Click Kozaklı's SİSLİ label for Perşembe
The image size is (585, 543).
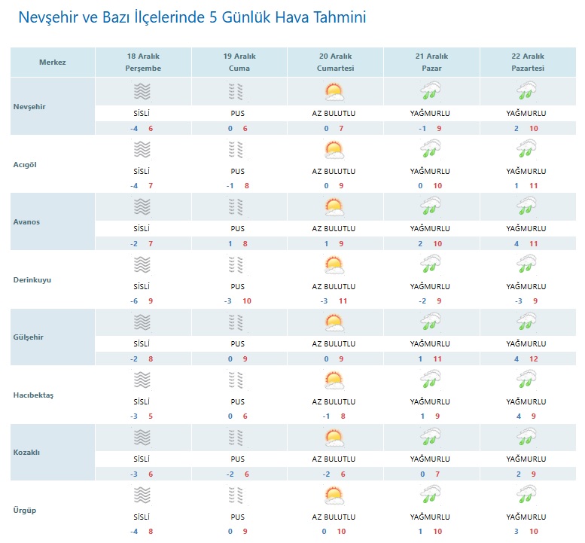142,459
